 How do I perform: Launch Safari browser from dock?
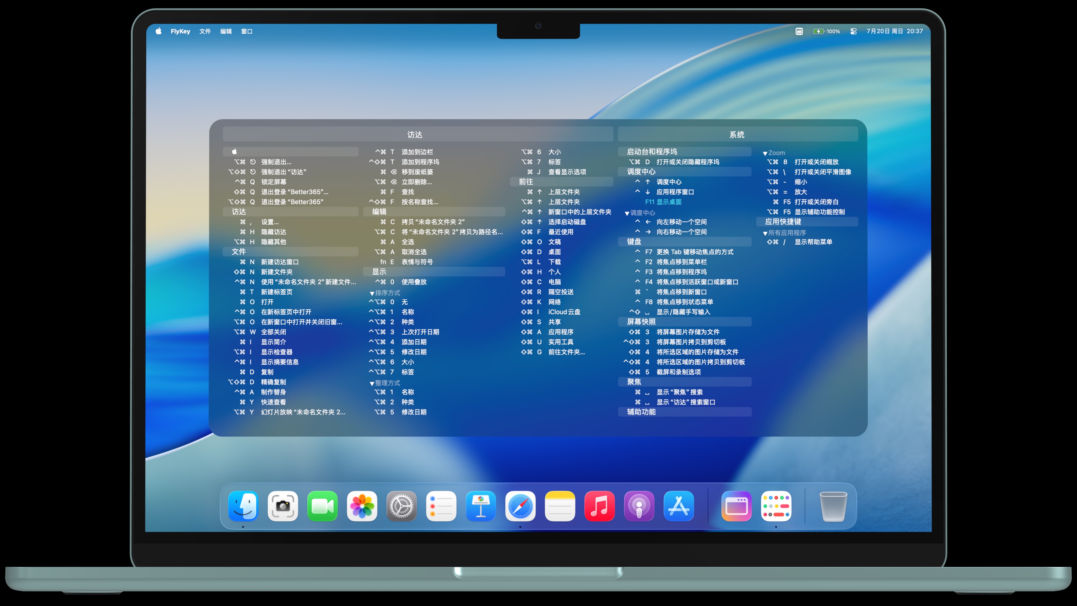[520, 506]
